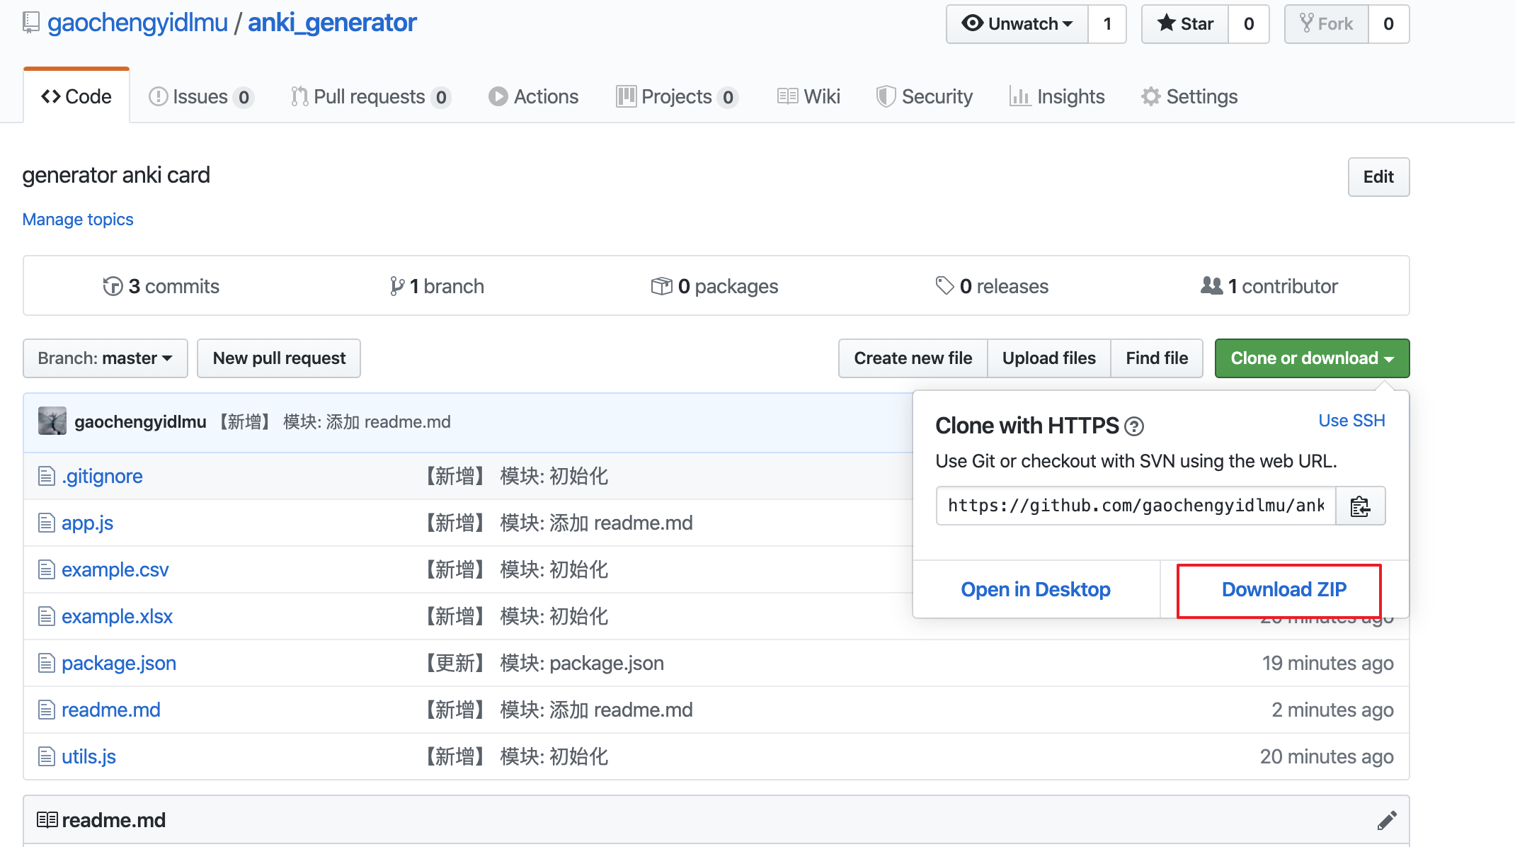Viewport: 1515px width, 847px height.
Task: Toggle Use SSH clone option
Action: pos(1351,421)
